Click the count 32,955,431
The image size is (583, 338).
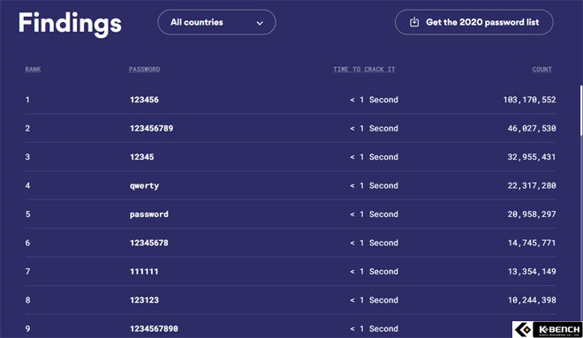tap(532, 157)
